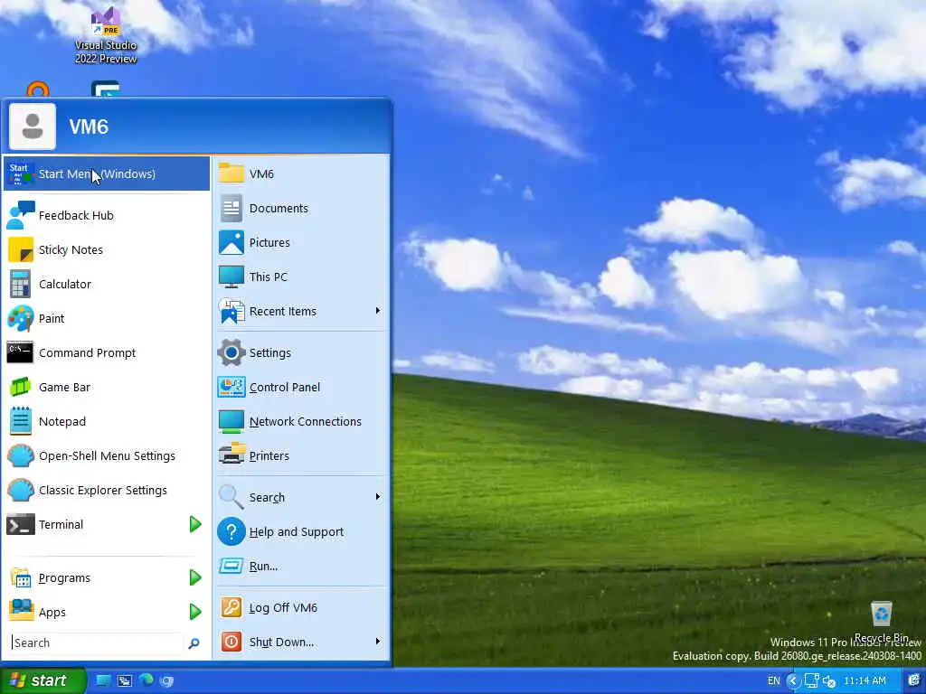The width and height of the screenshot is (926, 694).
Task: Open Classic Explorer Settings
Action: coord(107,490)
